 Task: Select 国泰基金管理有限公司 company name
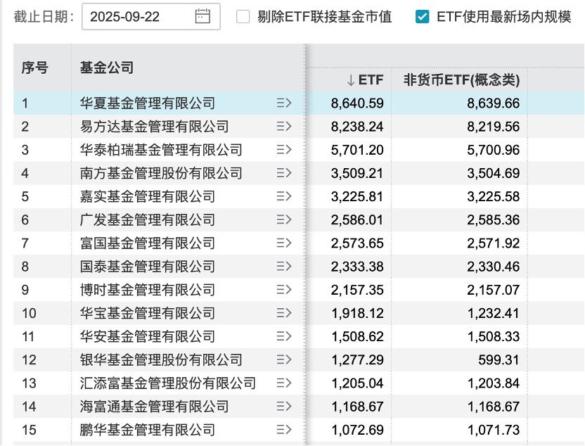pyautogui.click(x=148, y=267)
